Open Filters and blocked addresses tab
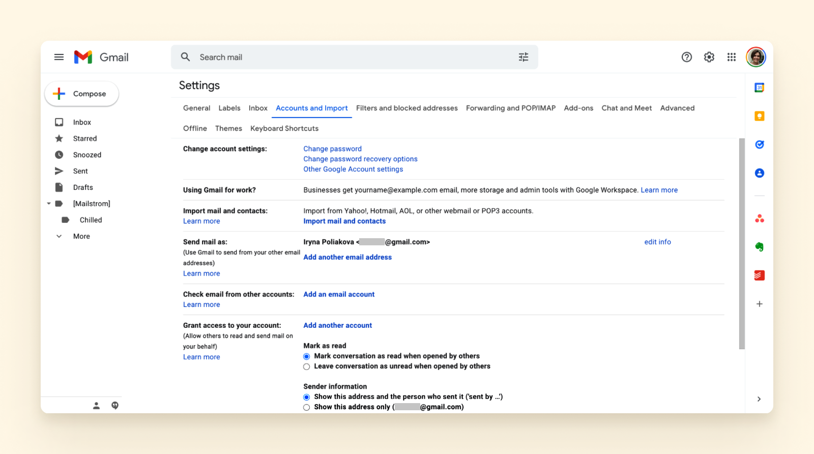Viewport: 814px width, 454px height. click(407, 108)
